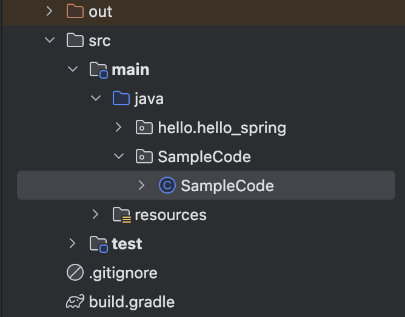
Task: Collapse the java source folder
Action: 96,99
